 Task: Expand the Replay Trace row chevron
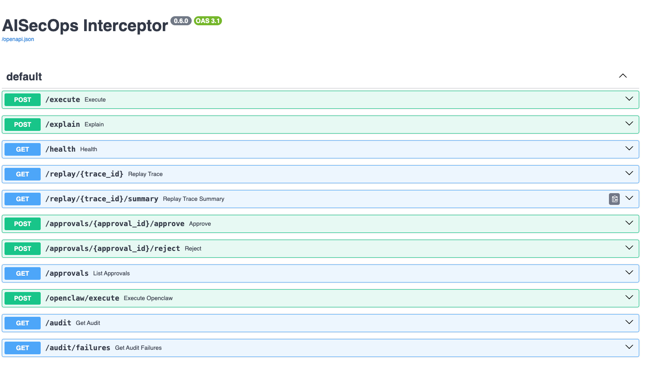point(629,173)
